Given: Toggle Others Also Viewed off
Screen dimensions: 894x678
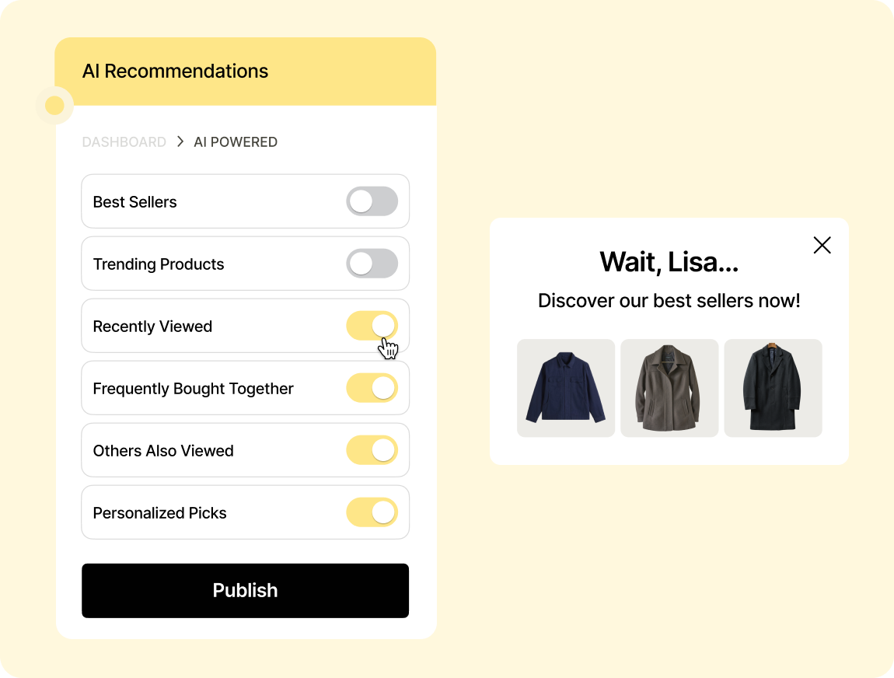Looking at the screenshot, I should pyautogui.click(x=372, y=450).
